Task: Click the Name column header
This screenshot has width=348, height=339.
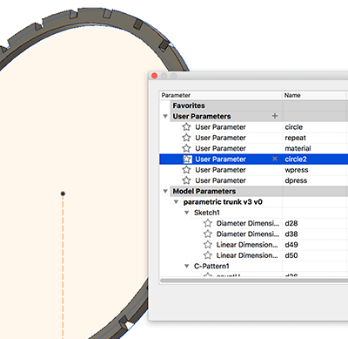Action: point(314,95)
